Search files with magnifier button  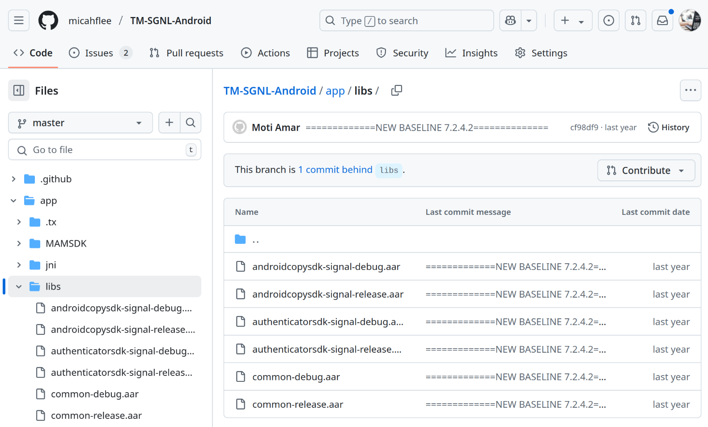191,123
